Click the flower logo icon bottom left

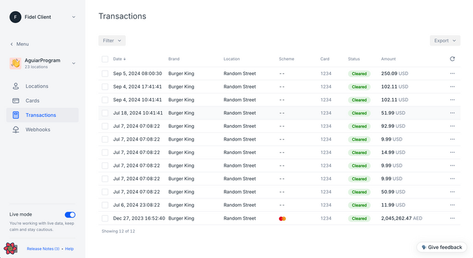point(10,248)
